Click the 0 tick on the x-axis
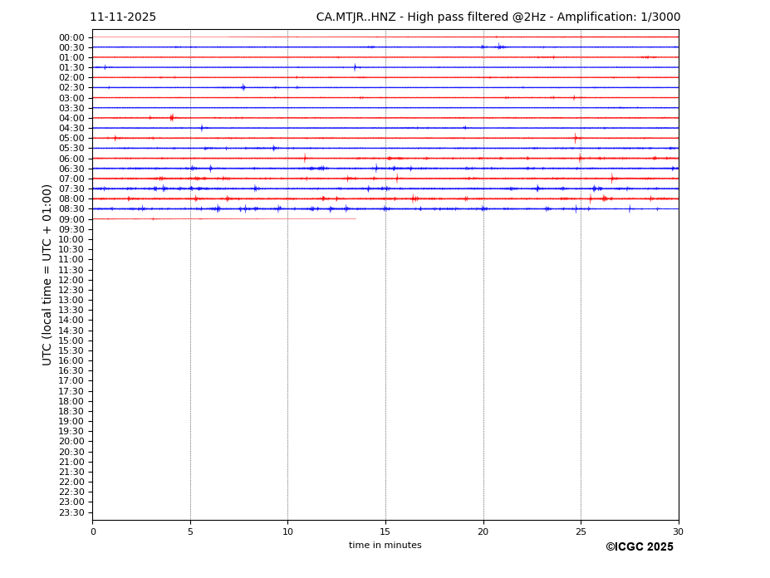 click(93, 531)
